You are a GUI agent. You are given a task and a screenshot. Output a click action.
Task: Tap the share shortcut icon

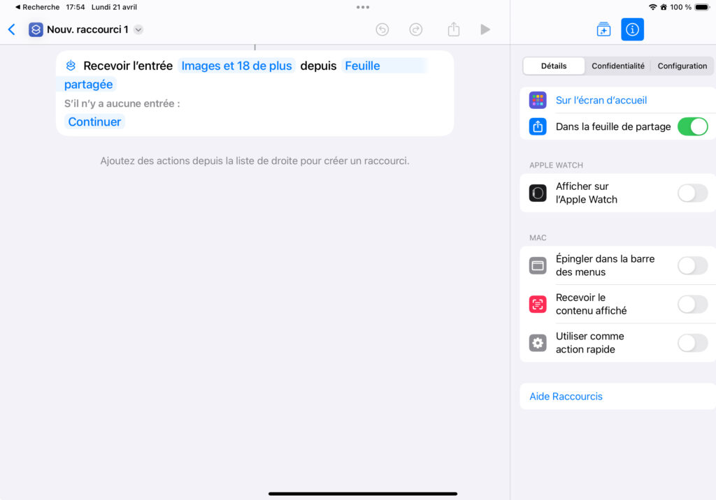[454, 29]
